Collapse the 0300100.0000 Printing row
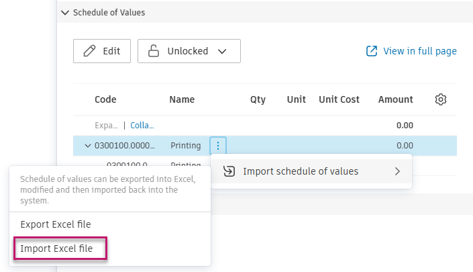Screen dimensions: 473x272 coord(88,146)
